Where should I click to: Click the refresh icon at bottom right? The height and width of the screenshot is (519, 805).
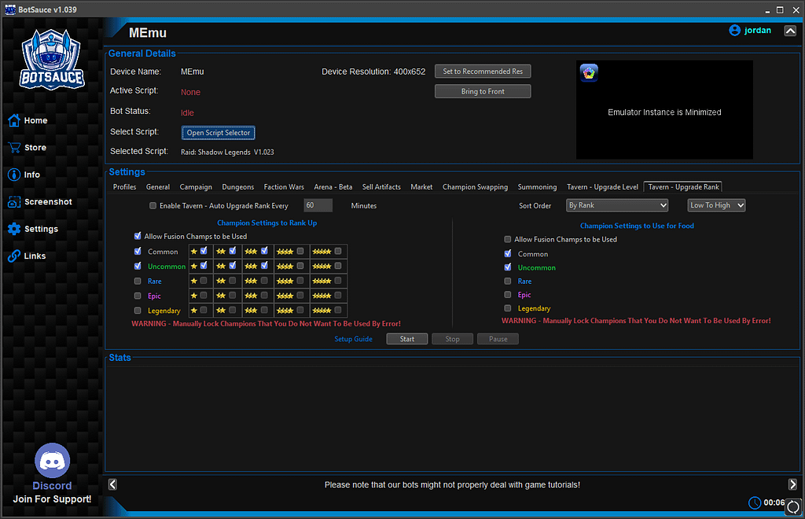(792, 507)
